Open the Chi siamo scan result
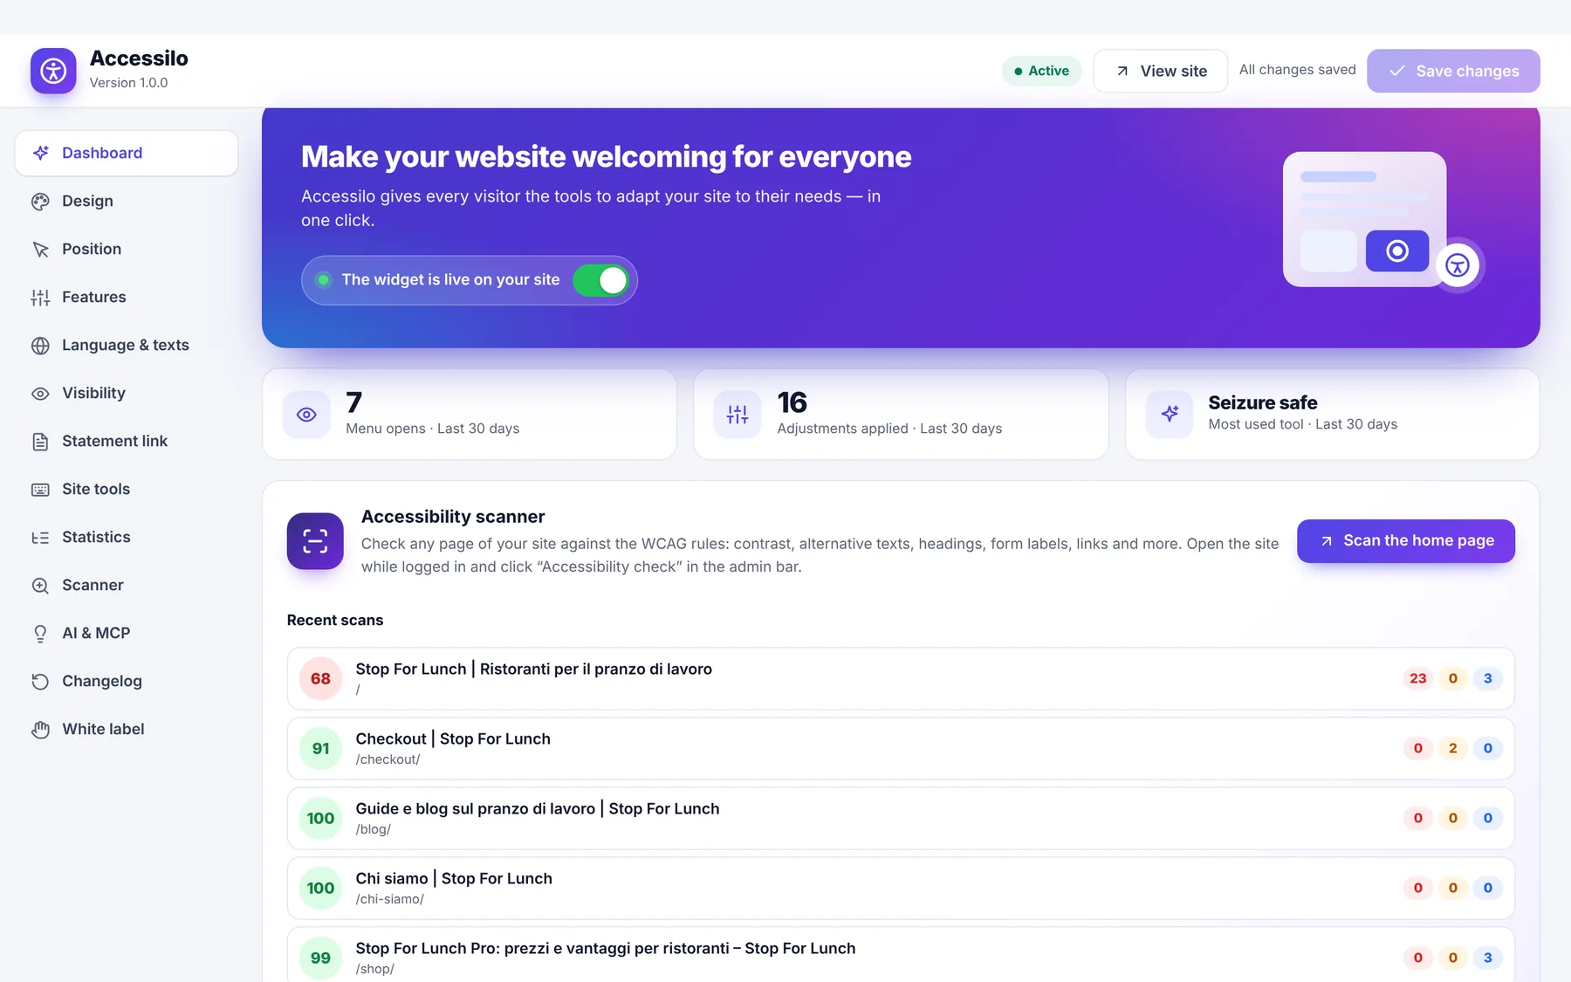This screenshot has height=982, width=1571. click(x=901, y=889)
